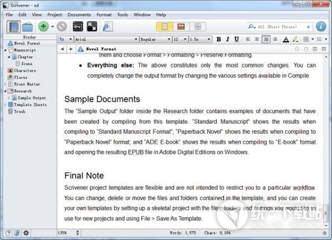Toggle Italic formatting

pyautogui.click(x=227, y=39)
